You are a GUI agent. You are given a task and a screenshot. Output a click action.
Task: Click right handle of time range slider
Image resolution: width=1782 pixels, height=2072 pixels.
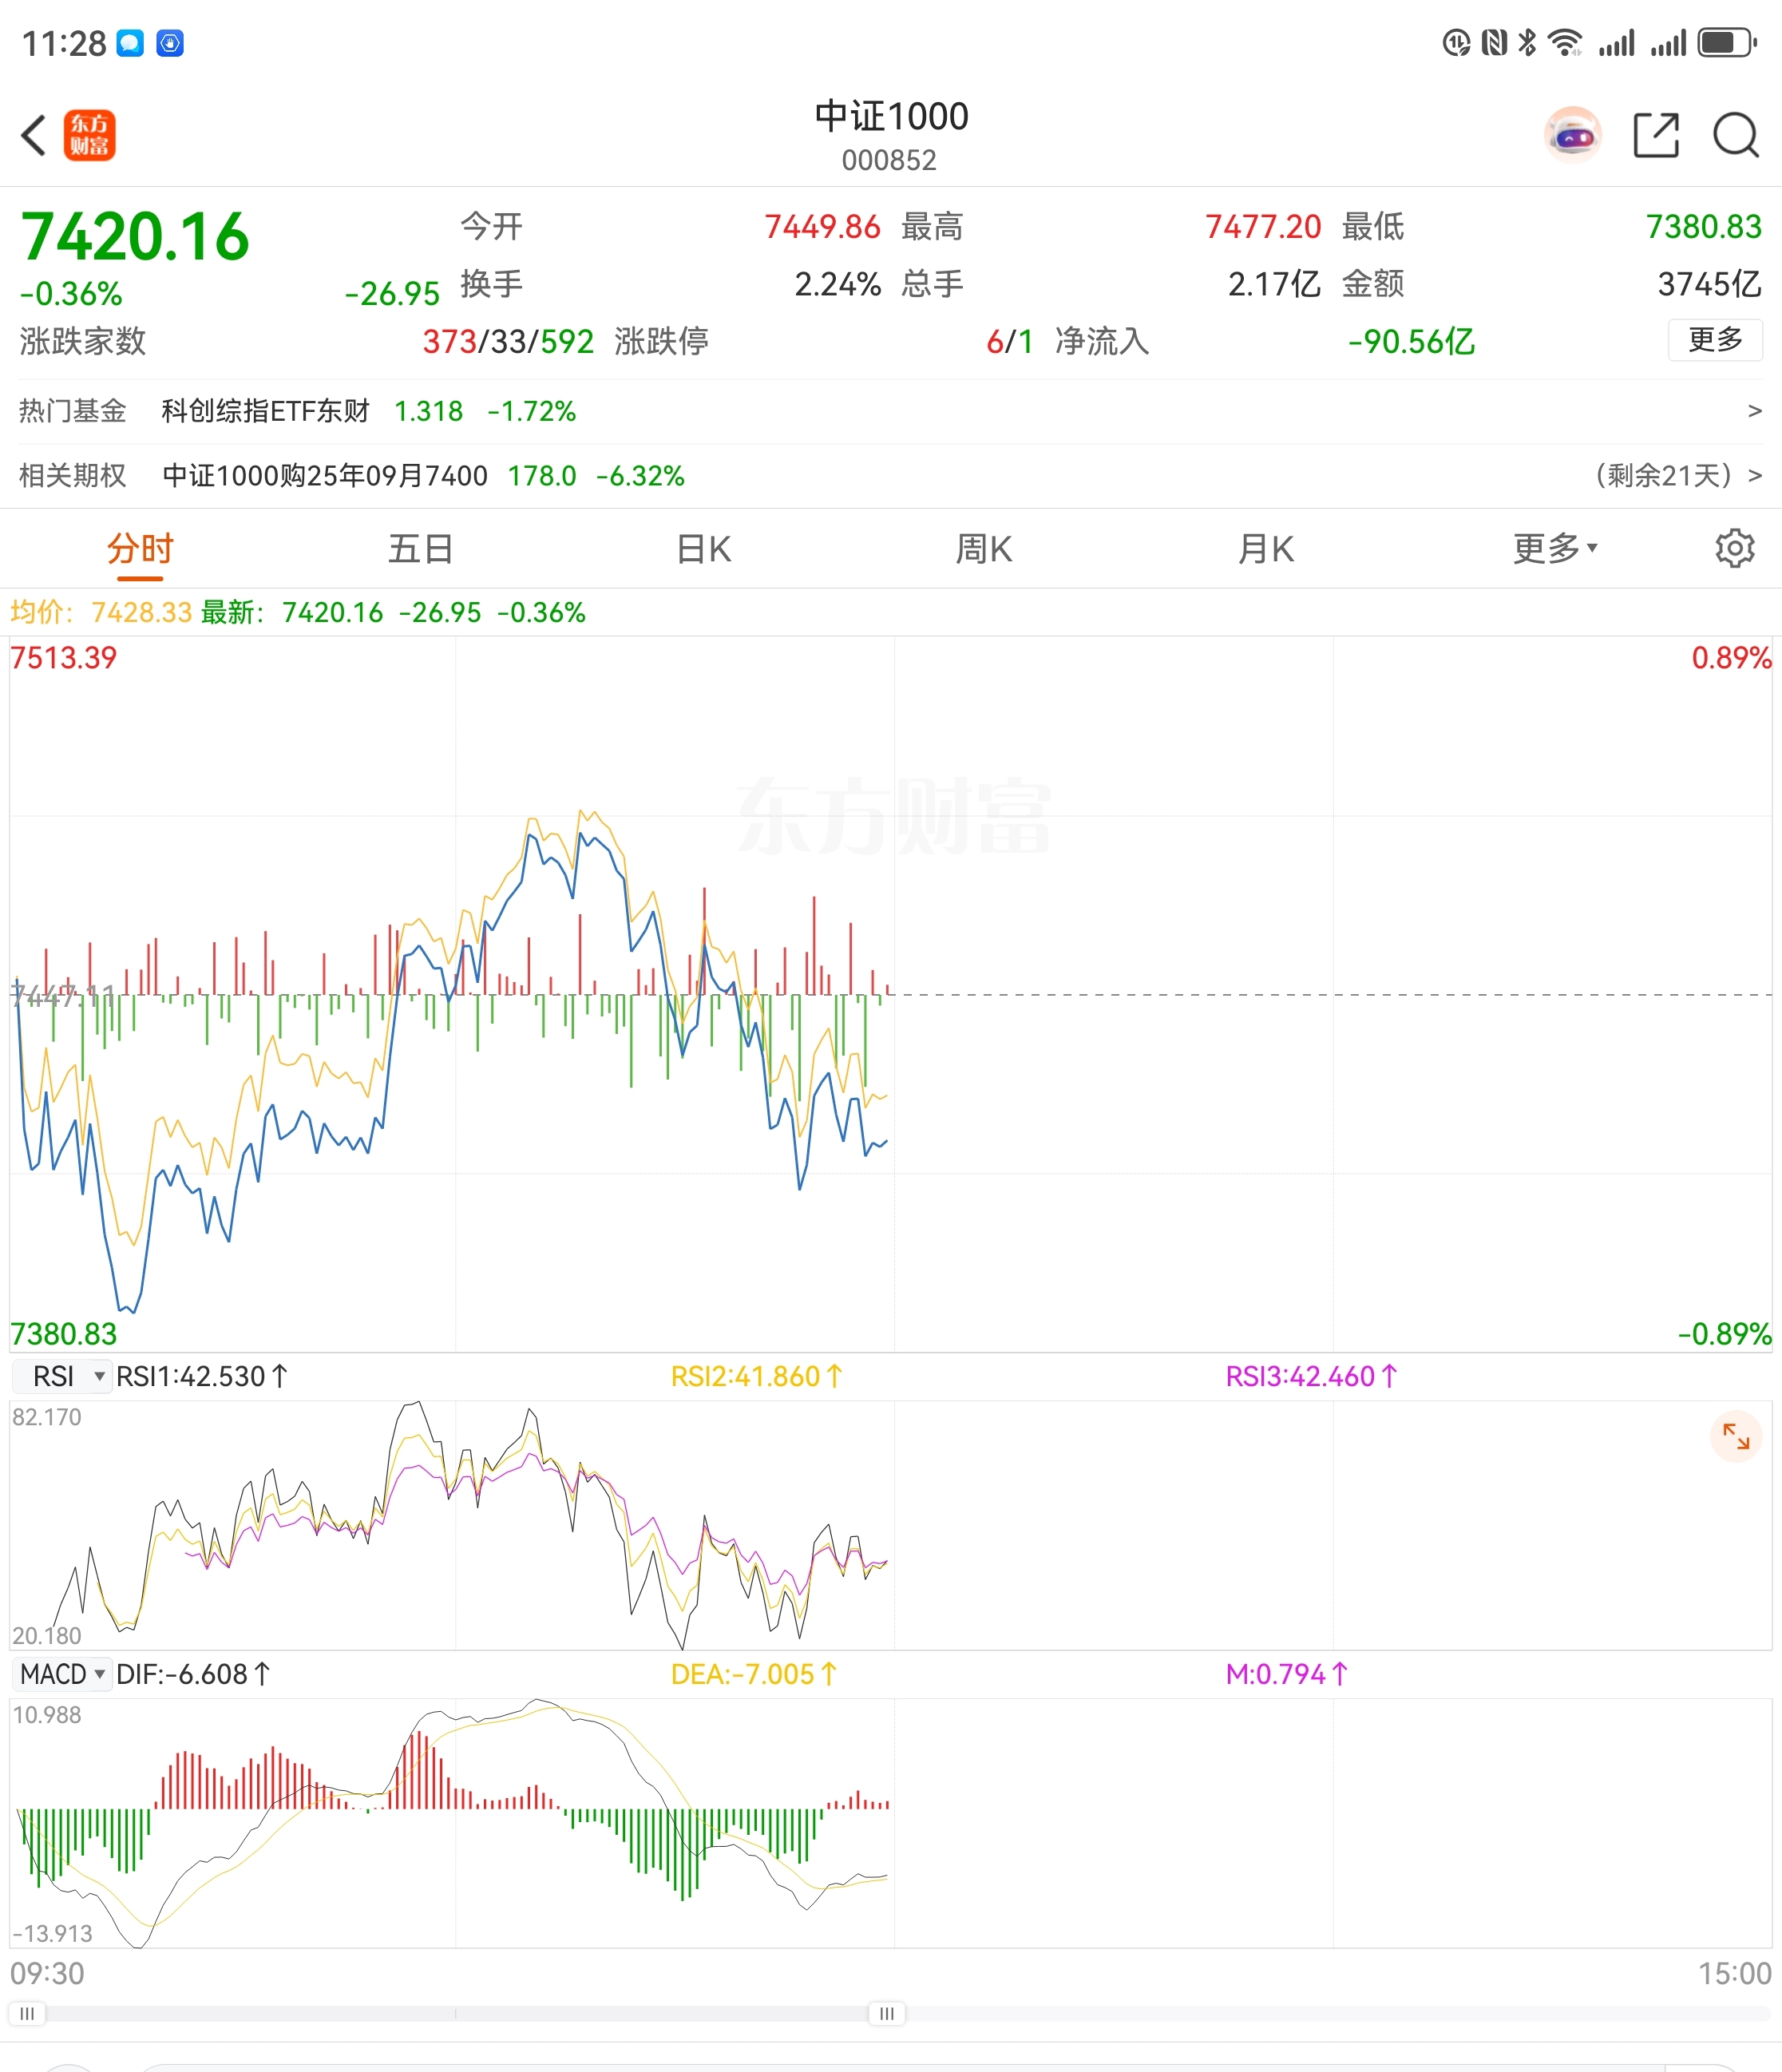coord(887,2013)
